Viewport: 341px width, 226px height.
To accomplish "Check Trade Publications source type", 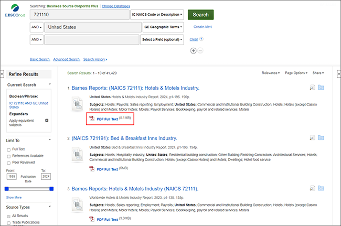I will pyautogui.click(x=9, y=223).
